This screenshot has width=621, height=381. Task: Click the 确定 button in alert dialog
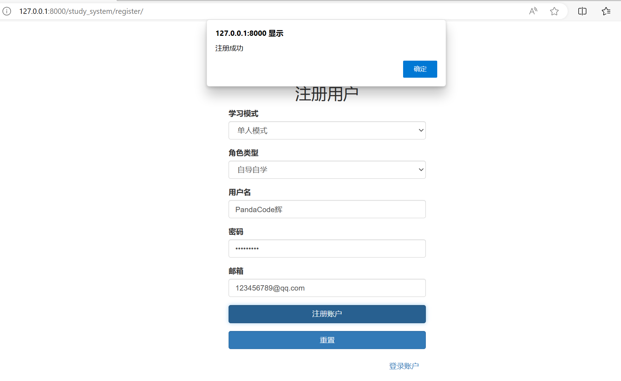click(420, 69)
